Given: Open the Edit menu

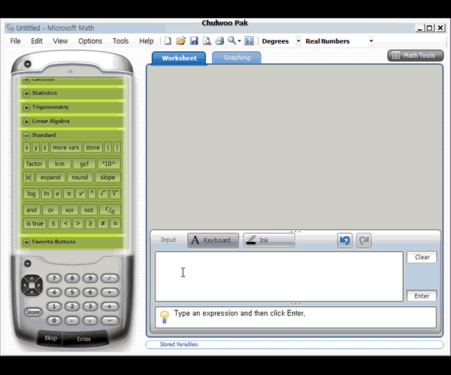Looking at the screenshot, I should pos(37,41).
